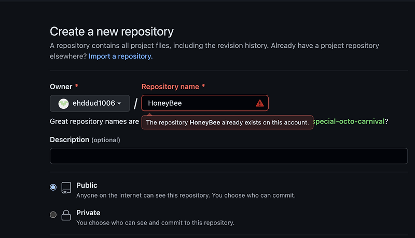Click the Repository name label
Screen dimensions: 415x238
point(170,87)
